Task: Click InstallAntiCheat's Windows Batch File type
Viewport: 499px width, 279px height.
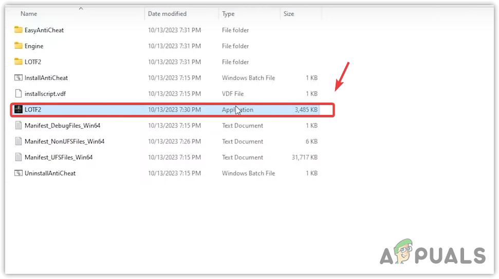Action: [x=248, y=77]
